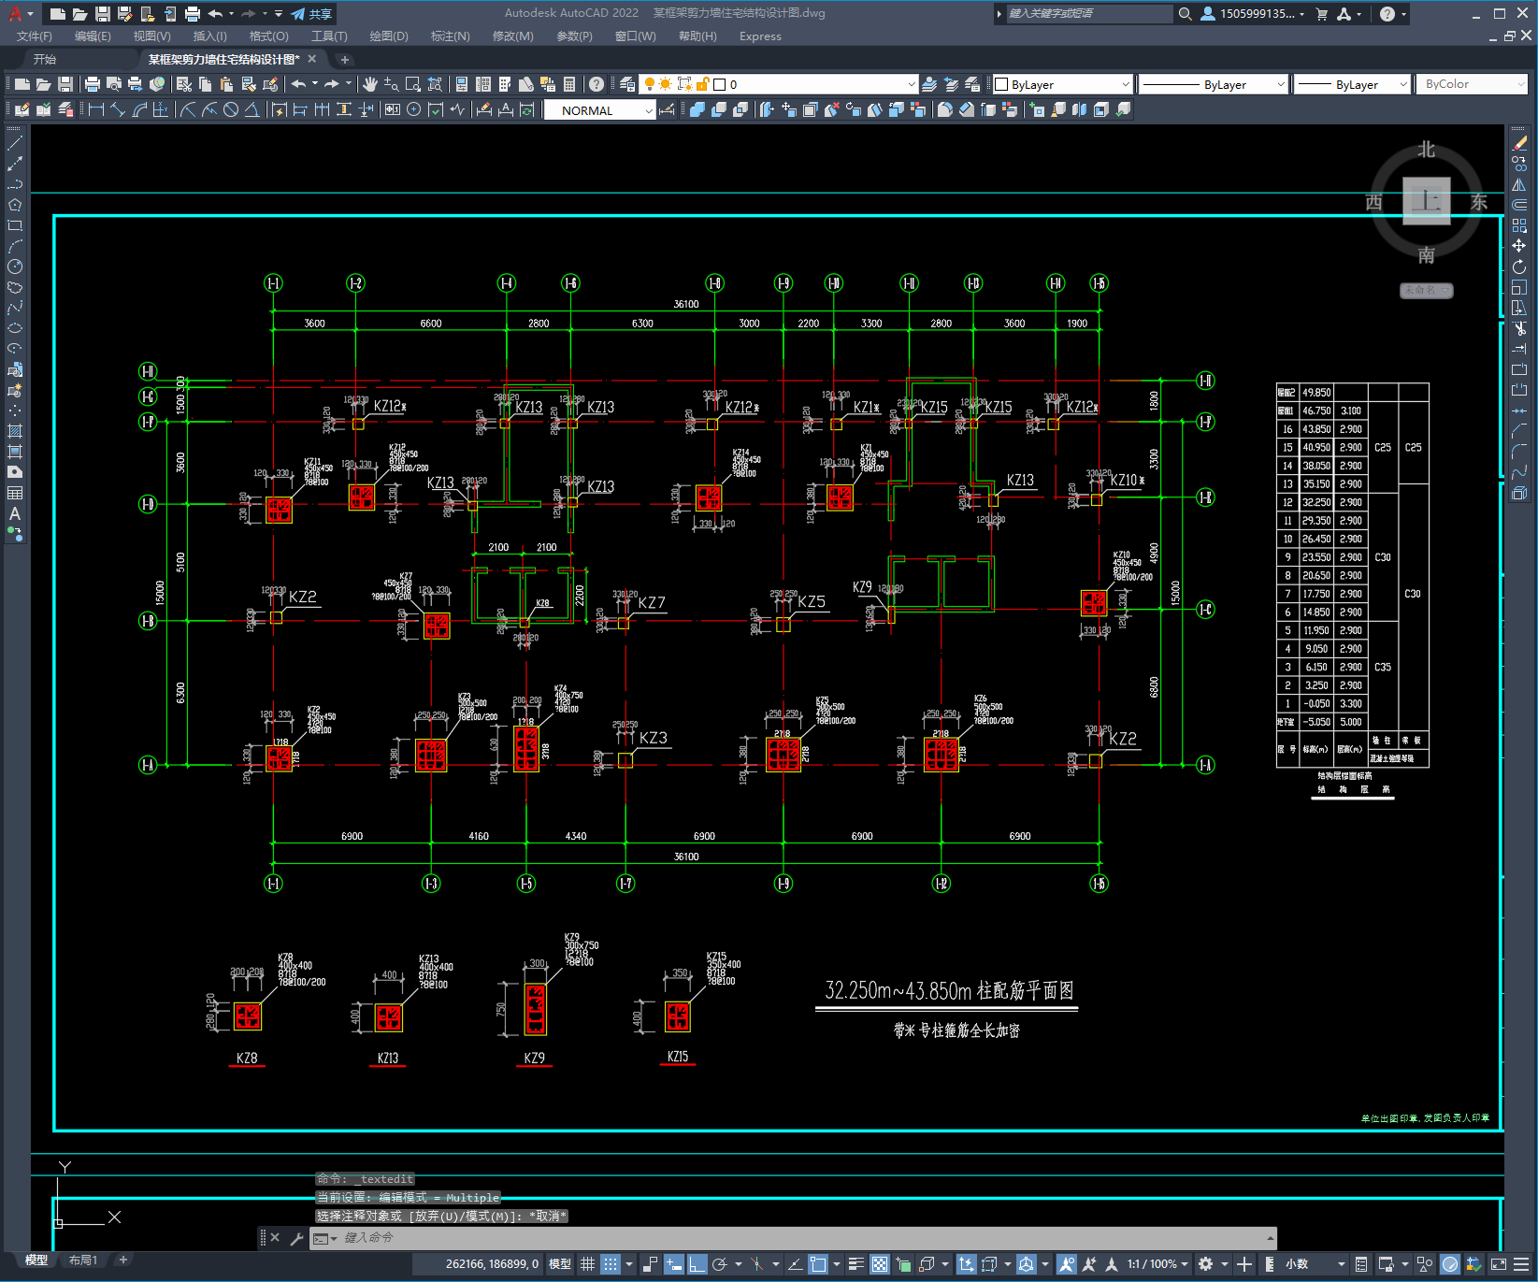Open the ByLayer color control dropdown
This screenshot has width=1538, height=1282.
(x=1062, y=84)
